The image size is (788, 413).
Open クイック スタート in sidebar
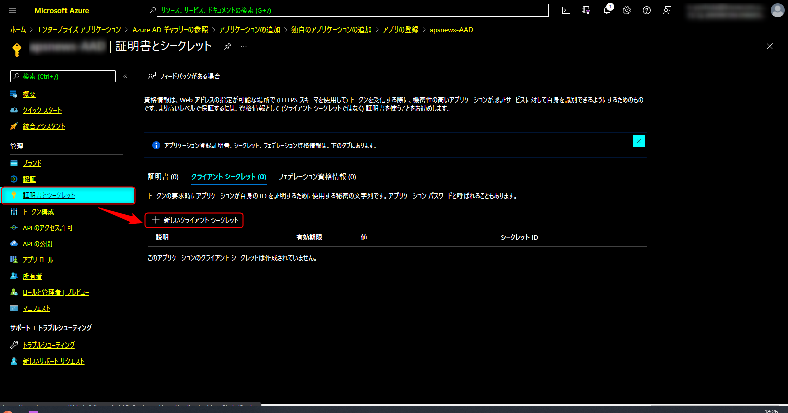42,110
